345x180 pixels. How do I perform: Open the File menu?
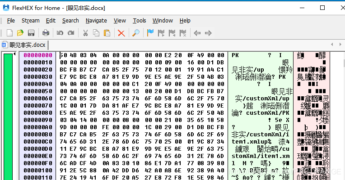[x=11, y=21]
